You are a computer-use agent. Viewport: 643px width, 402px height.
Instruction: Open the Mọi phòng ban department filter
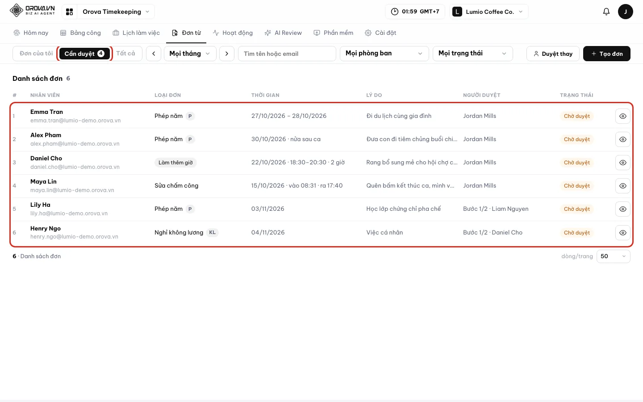coord(384,54)
